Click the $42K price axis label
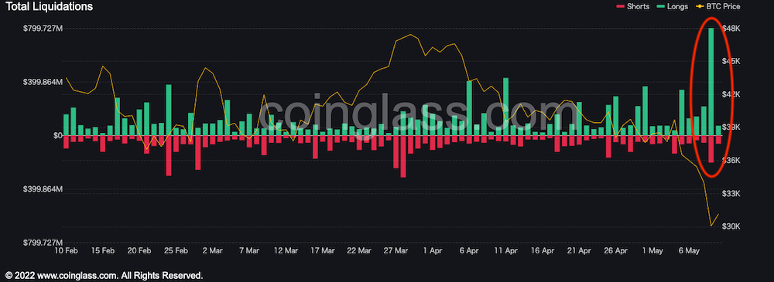774x282 pixels. (731, 94)
